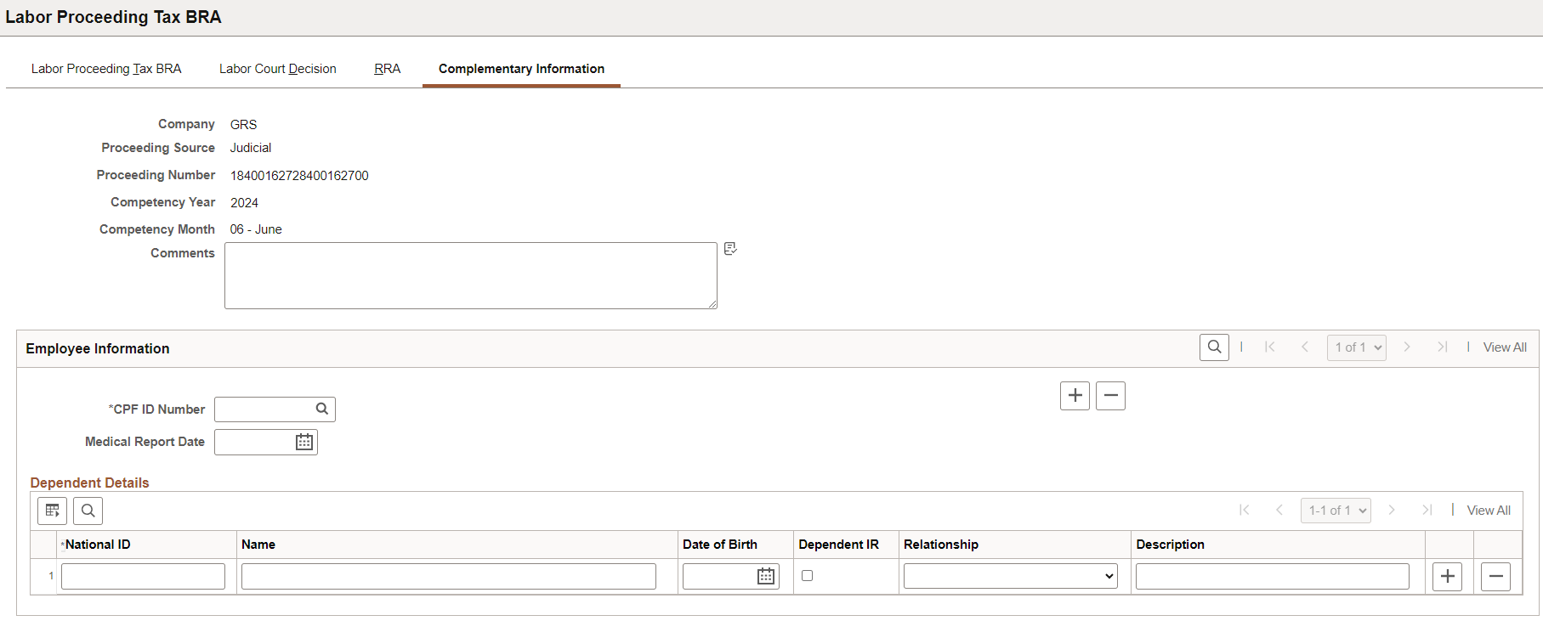This screenshot has width=1543, height=621.
Task: Open the Medical Report Date calendar picker
Action: click(x=304, y=442)
